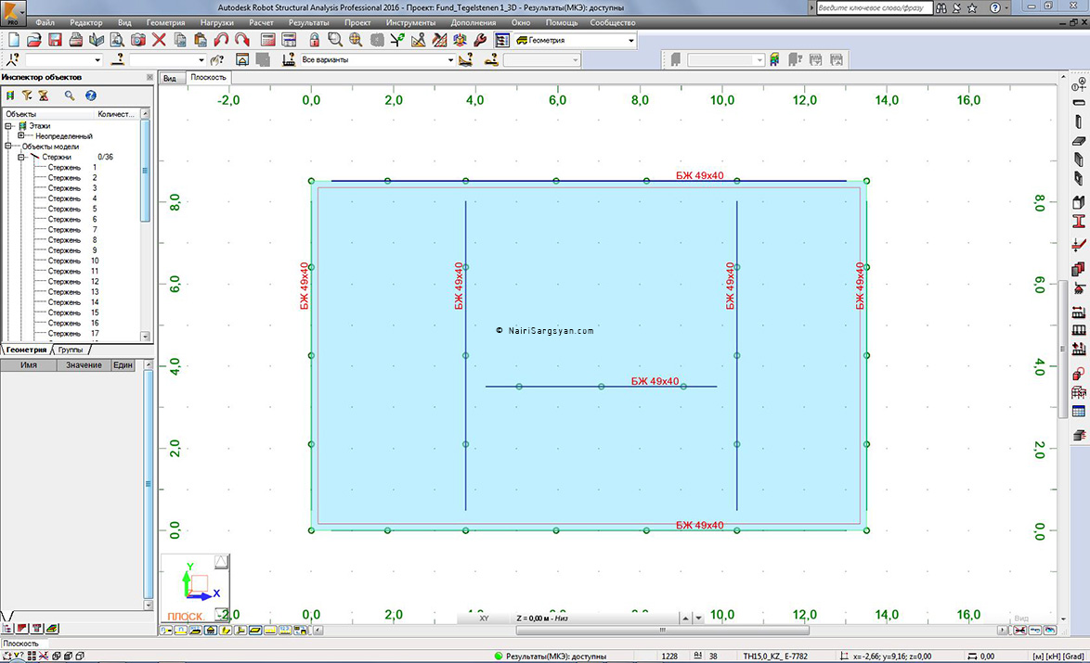Click the Объекты column header
The height and width of the screenshot is (663, 1090).
click(x=47, y=114)
